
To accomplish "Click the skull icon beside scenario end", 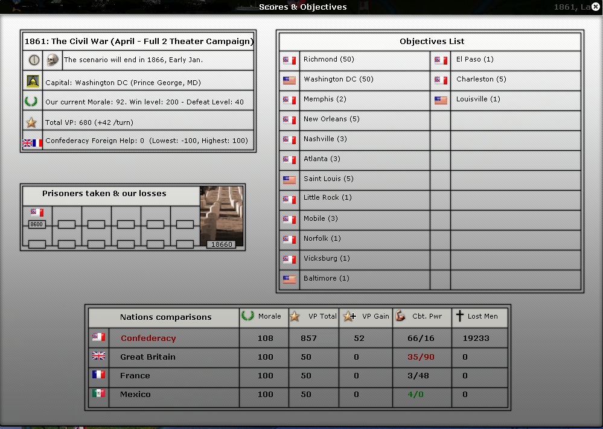I will [53, 60].
